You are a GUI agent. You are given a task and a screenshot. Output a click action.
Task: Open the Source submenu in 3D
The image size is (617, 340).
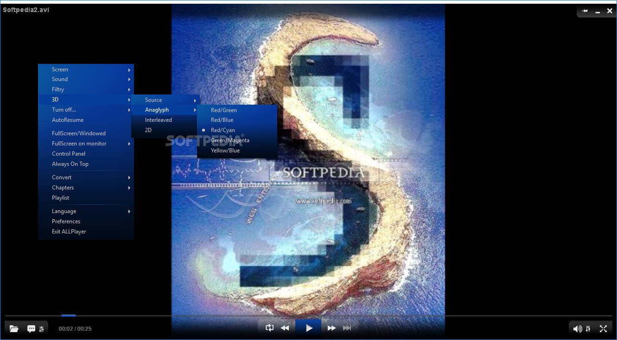click(165, 100)
